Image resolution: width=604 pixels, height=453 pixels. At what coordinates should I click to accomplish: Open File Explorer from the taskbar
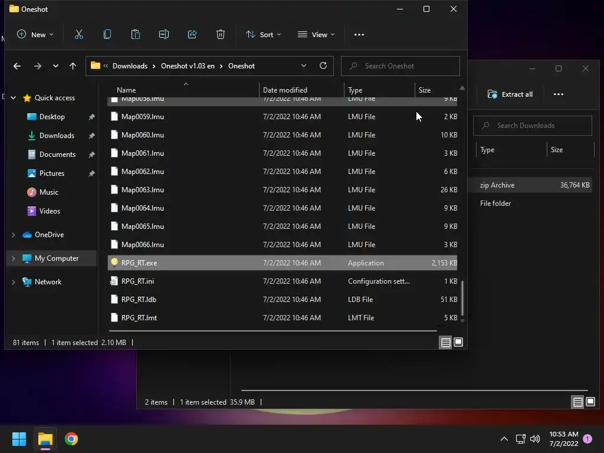pos(45,439)
